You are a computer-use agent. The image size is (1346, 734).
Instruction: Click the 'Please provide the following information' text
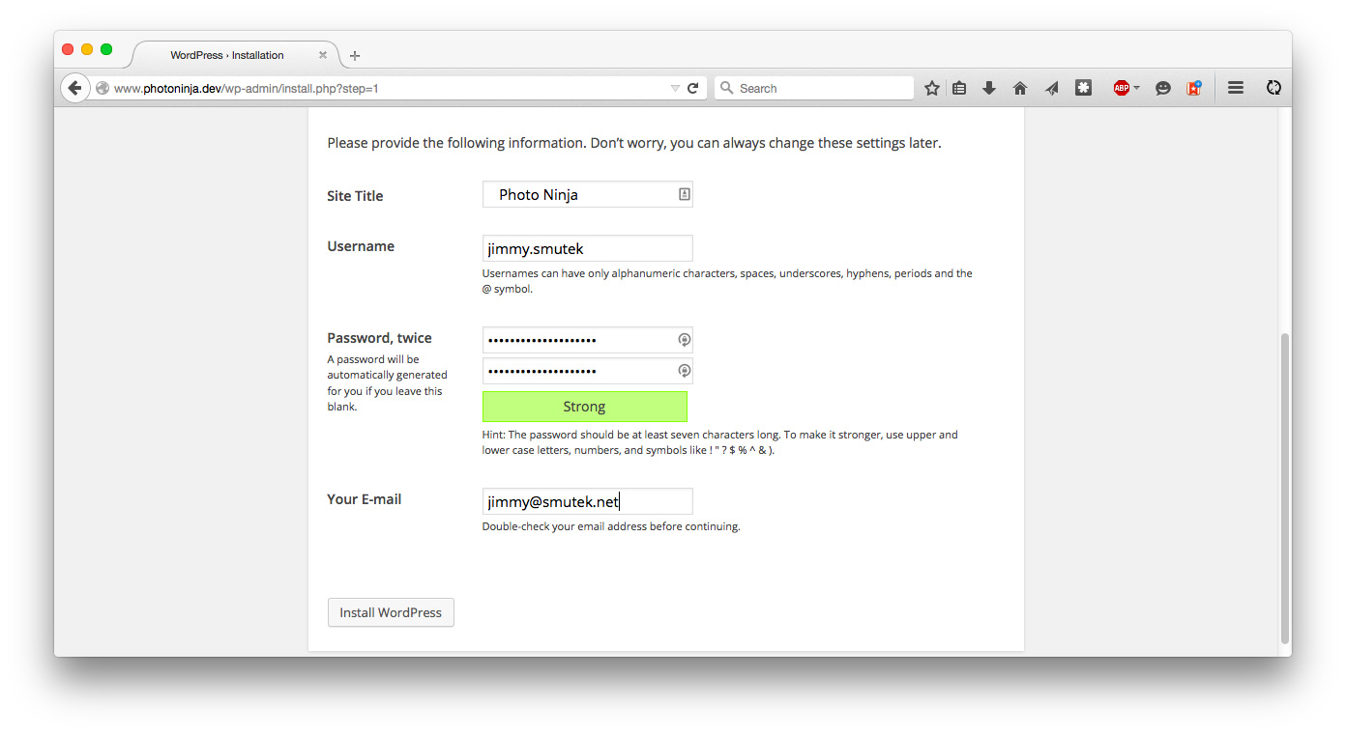pos(634,143)
